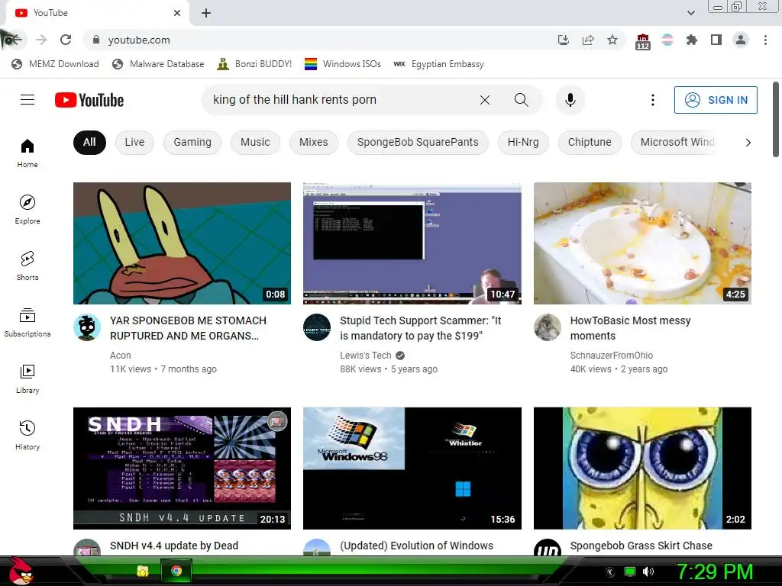Reload the page in Chrome
Screen dimensions: 782x586
tap(66, 40)
